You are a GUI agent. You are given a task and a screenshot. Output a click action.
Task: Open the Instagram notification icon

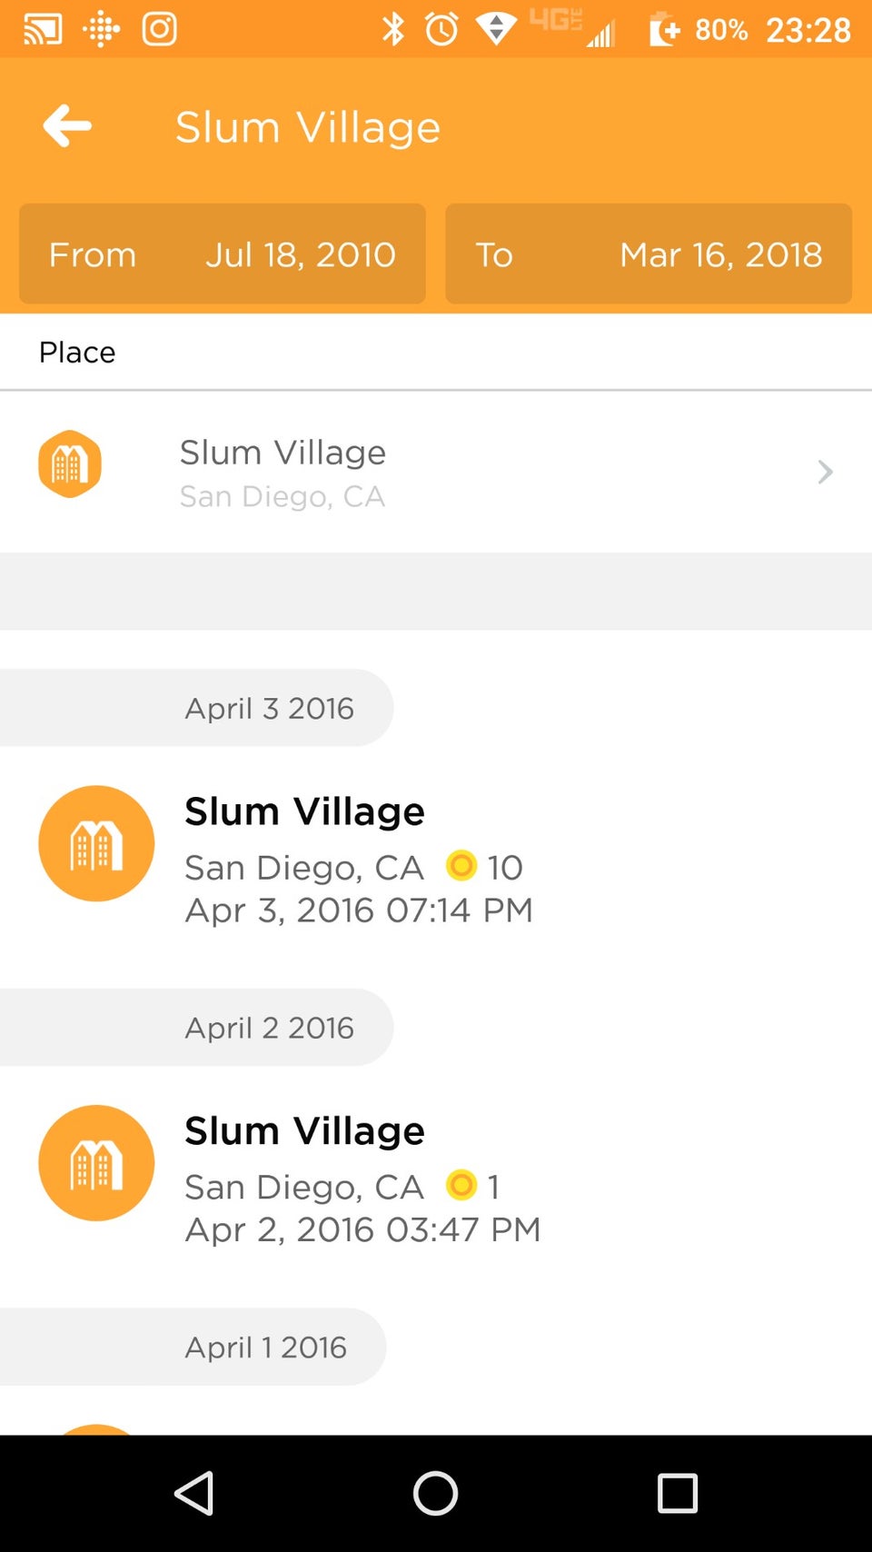[159, 29]
